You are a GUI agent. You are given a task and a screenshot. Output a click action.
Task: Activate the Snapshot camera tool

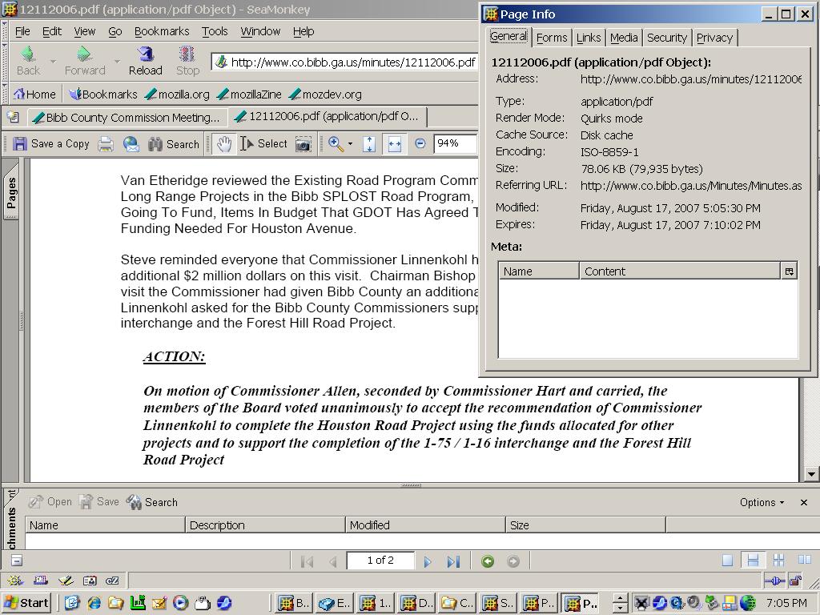point(303,144)
